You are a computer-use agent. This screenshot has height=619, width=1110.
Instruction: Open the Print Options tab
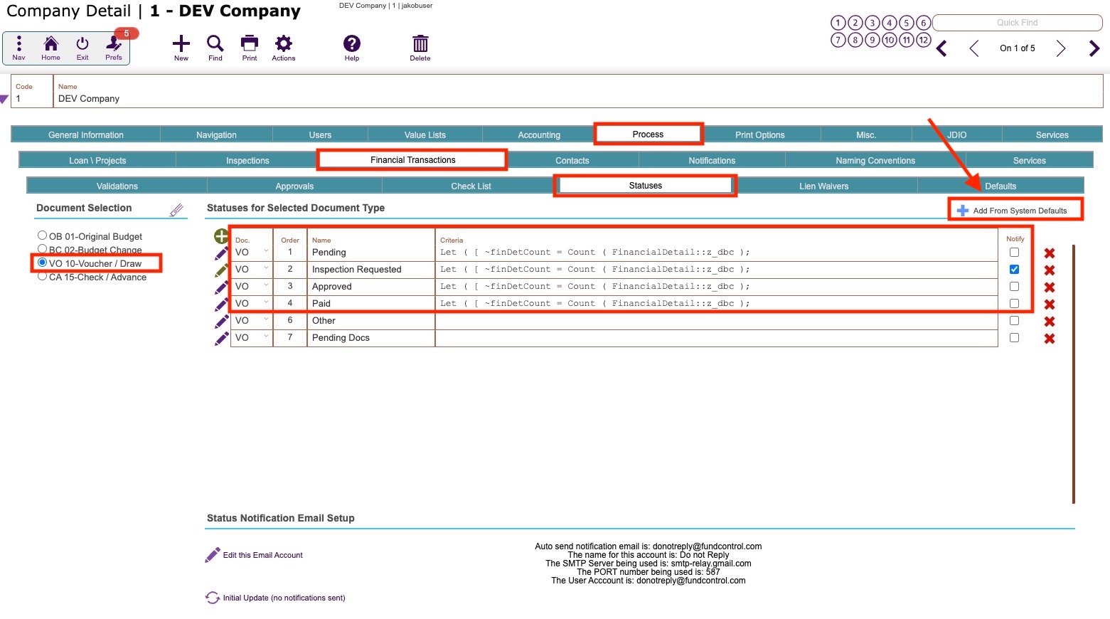pos(760,134)
